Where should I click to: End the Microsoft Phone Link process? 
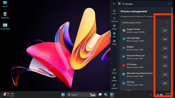(165, 57)
